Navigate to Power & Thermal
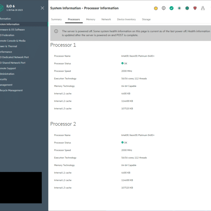The height and width of the screenshot is (211, 211). point(9,46)
